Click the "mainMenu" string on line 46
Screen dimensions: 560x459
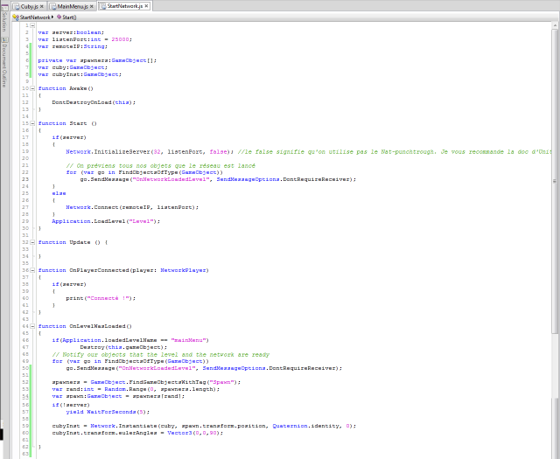click(189, 340)
